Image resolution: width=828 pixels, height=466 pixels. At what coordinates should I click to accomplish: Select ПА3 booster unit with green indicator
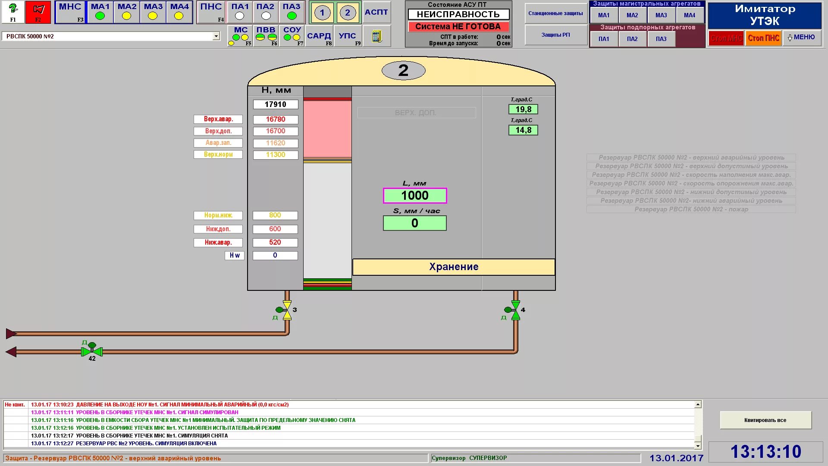[292, 12]
